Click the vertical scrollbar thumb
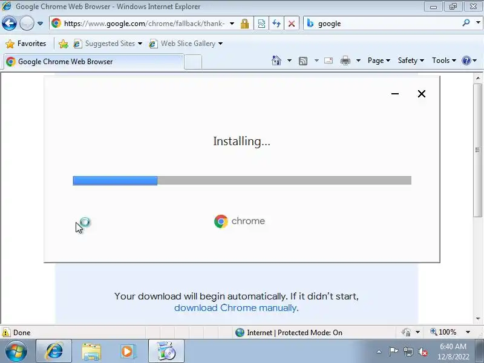This screenshot has width=484, height=363. tap(478, 150)
